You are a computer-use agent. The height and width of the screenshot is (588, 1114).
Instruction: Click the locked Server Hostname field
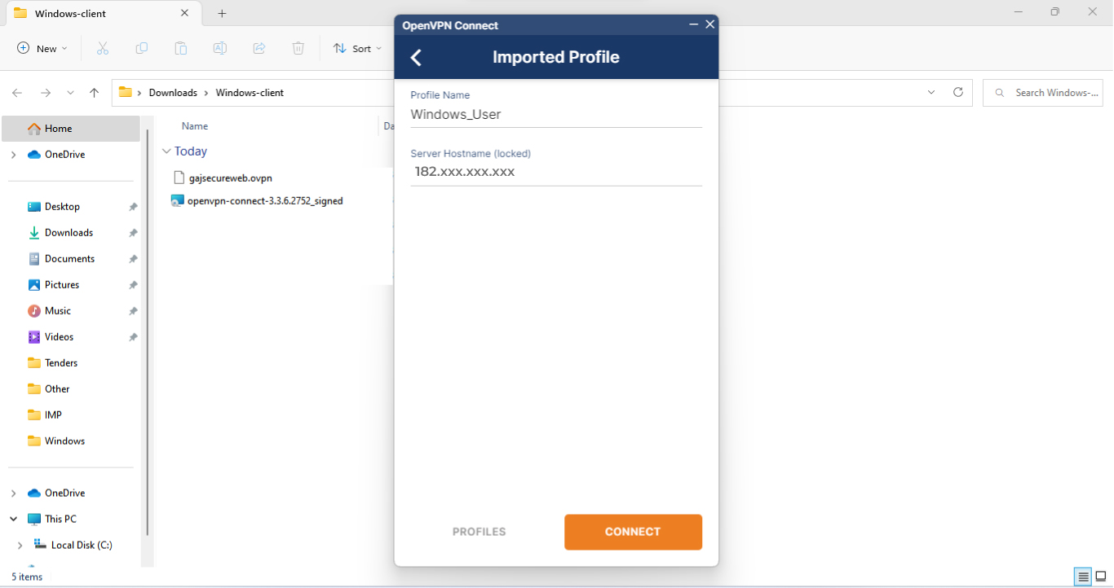556,172
